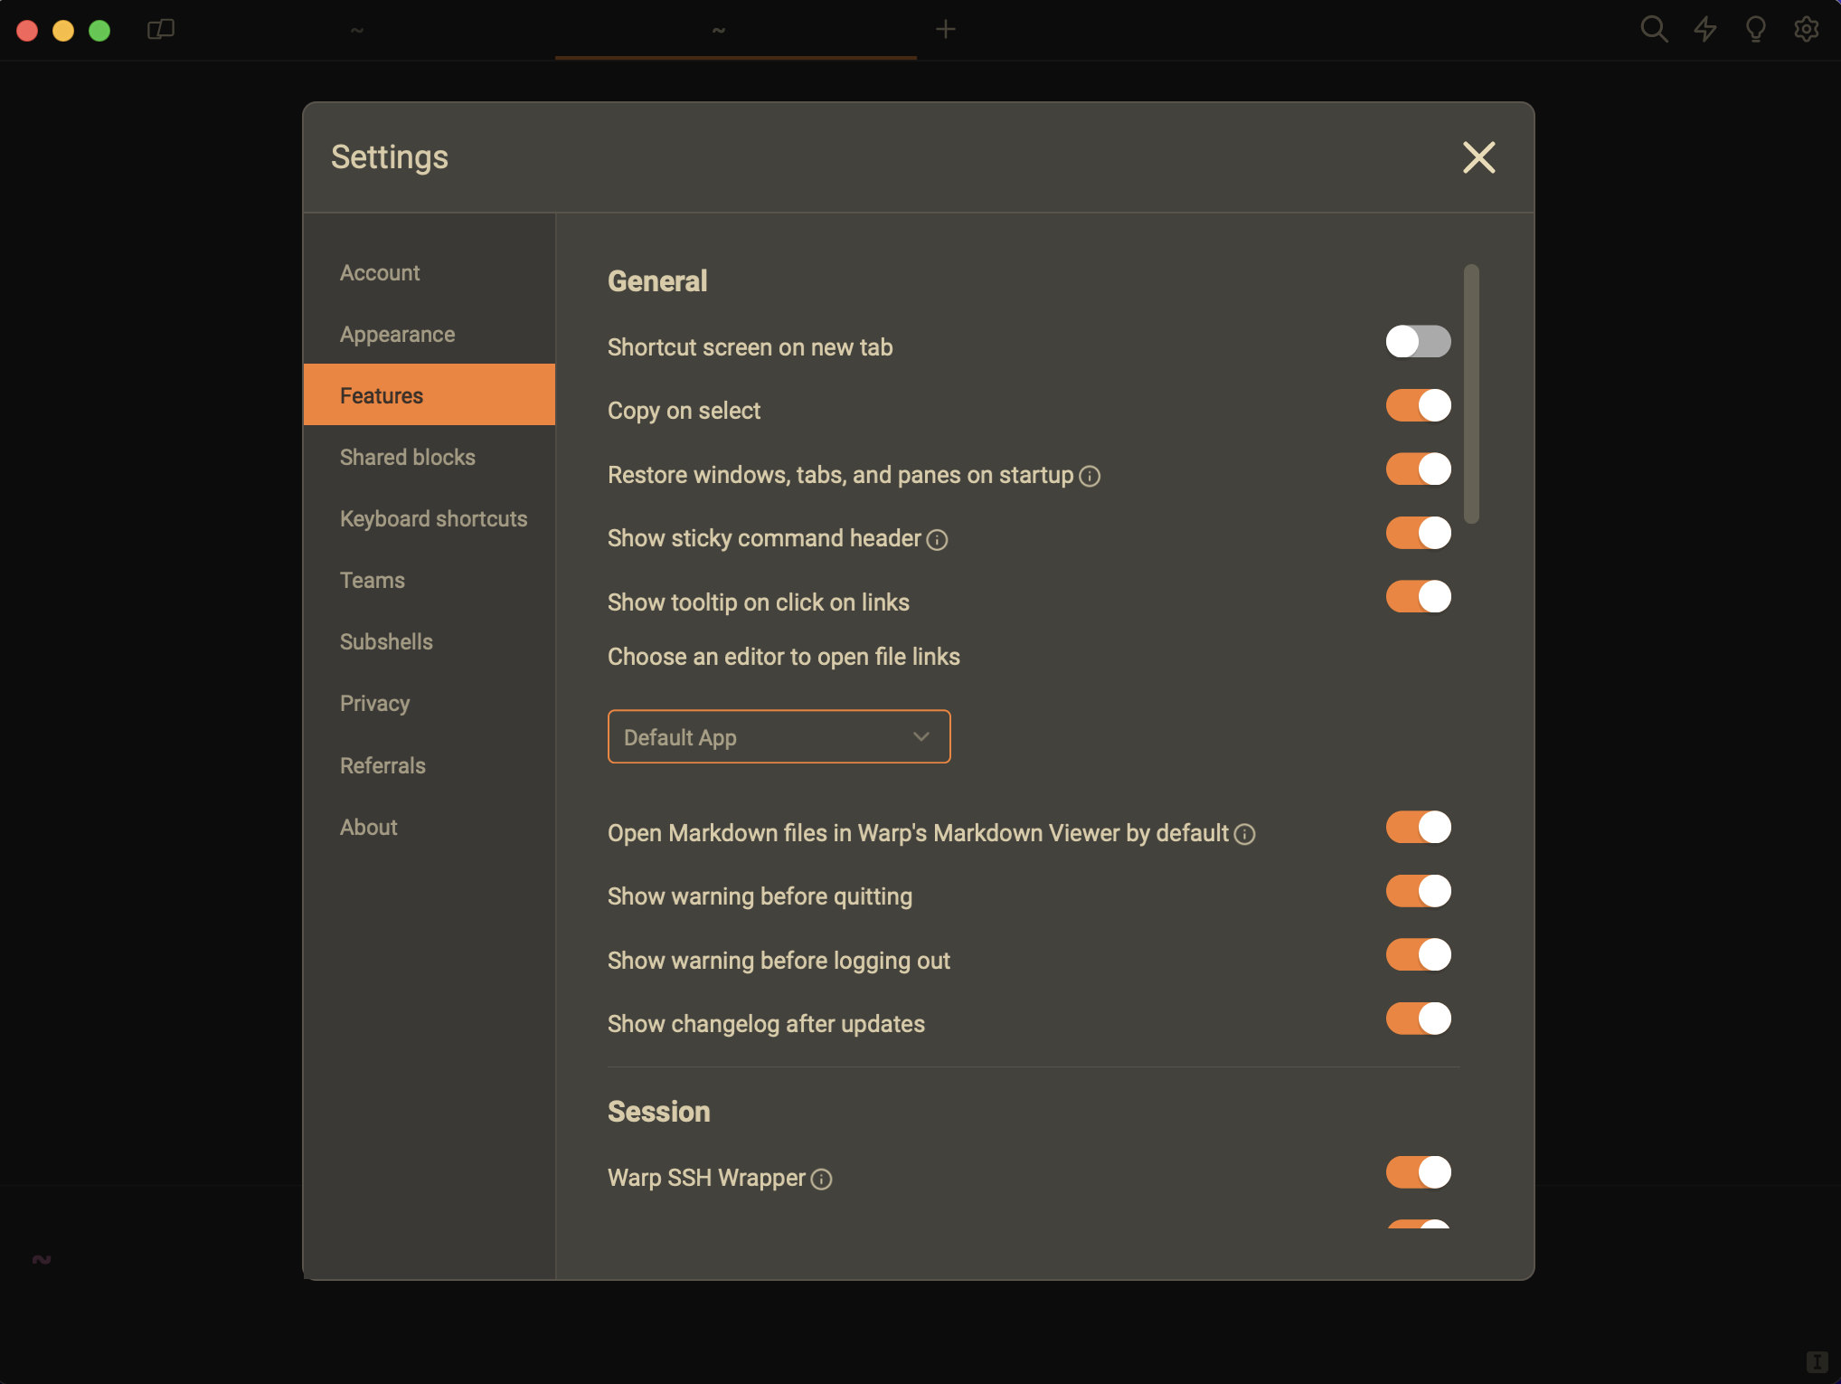Turn off Show warning before quitting
Image resolution: width=1841 pixels, height=1384 pixels.
(1418, 891)
